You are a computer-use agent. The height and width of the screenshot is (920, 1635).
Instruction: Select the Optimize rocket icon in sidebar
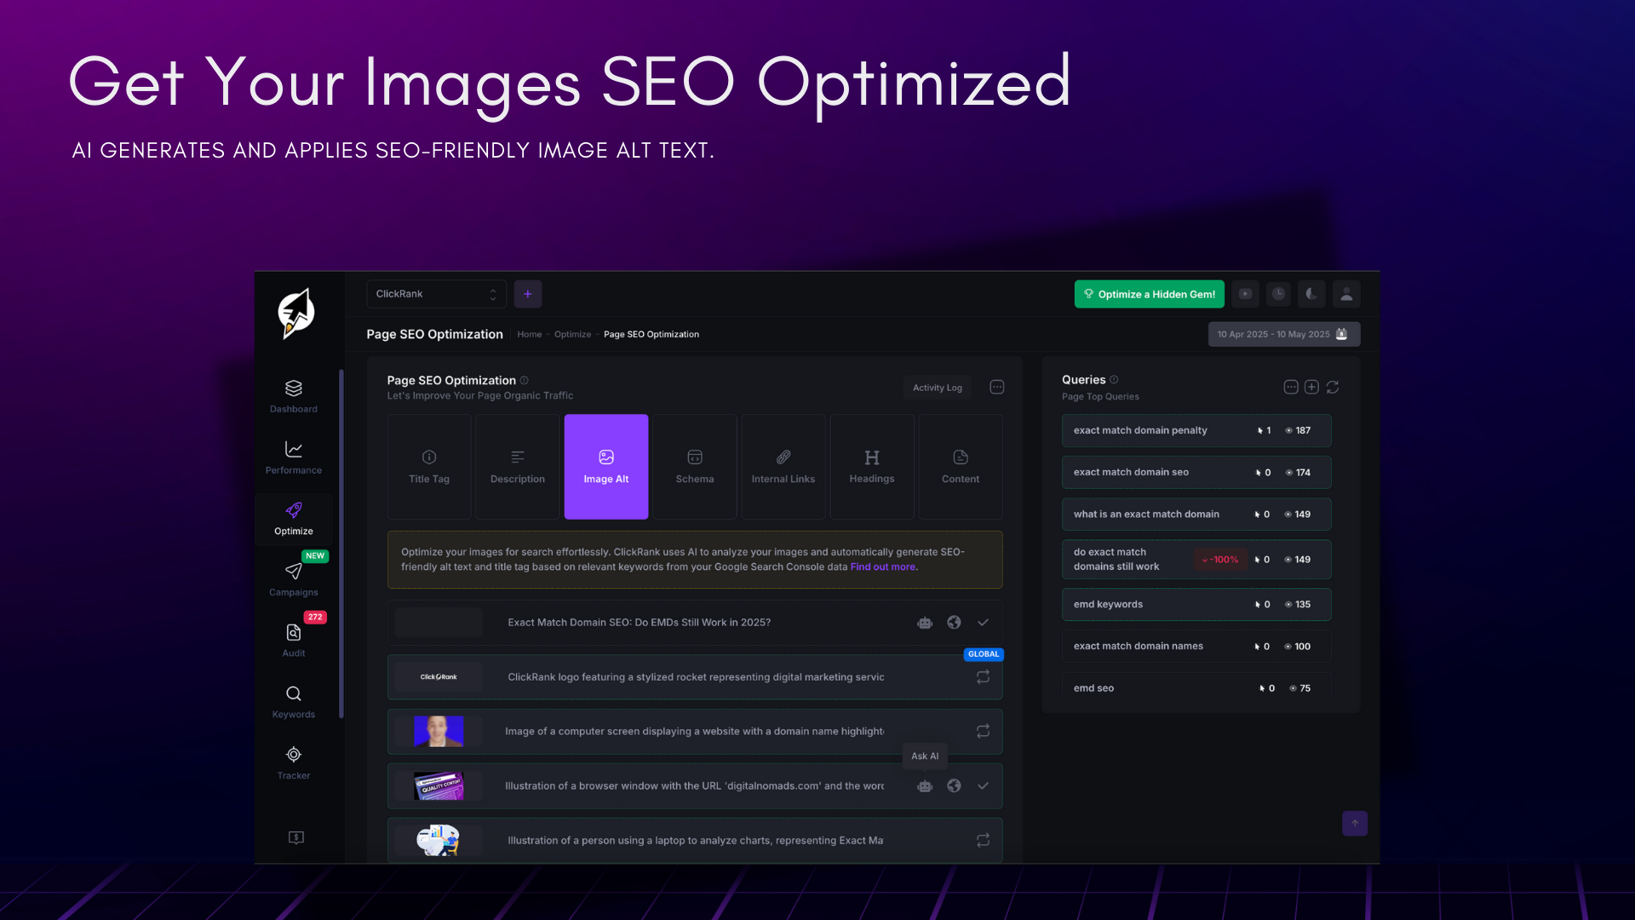(293, 510)
